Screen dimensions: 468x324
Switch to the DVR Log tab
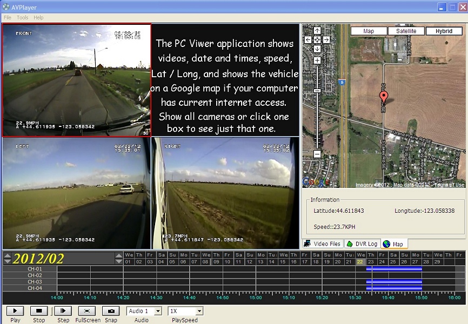click(363, 244)
